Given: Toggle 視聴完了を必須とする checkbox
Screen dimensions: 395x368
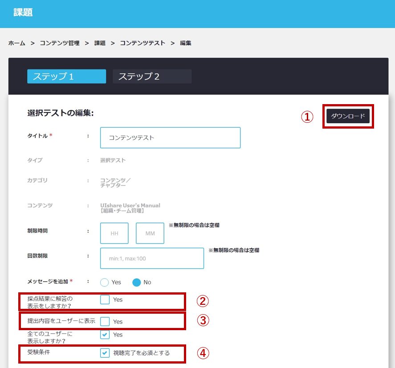Looking at the screenshot, I should pos(105,353).
